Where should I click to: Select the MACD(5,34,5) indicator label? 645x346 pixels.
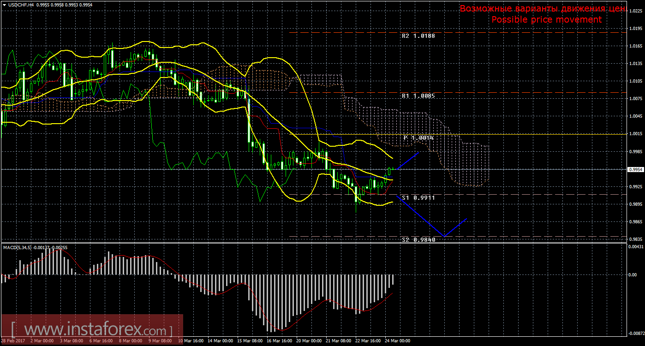18,248
